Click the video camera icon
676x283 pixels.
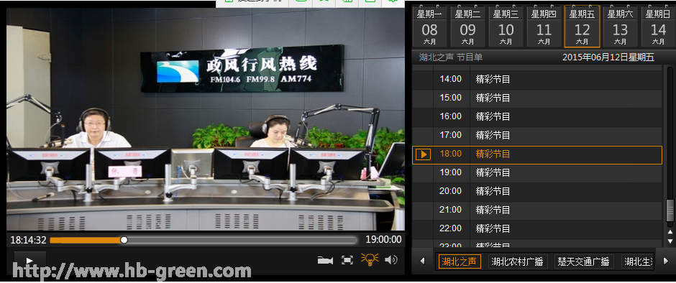[325, 260]
